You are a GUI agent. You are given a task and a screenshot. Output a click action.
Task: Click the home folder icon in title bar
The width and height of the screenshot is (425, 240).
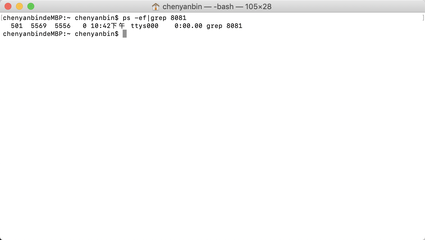(x=155, y=6)
